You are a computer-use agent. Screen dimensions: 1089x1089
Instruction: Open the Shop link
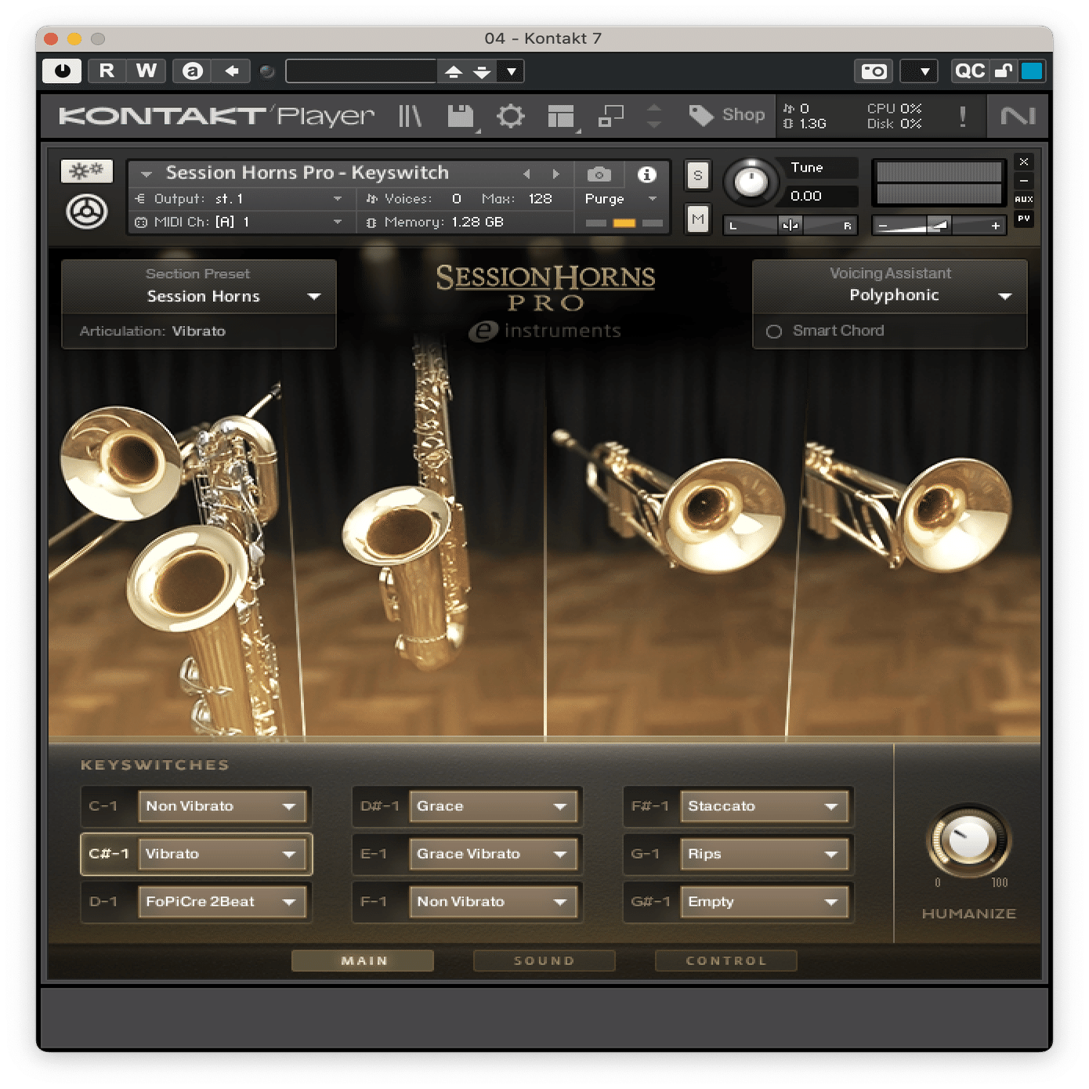pyautogui.click(x=727, y=115)
